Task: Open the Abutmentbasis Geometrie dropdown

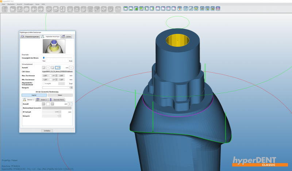Action: click(x=57, y=108)
